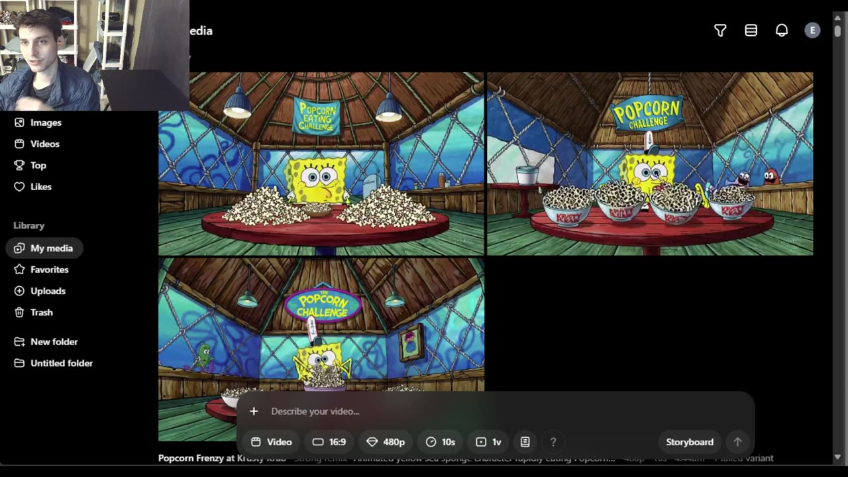Screen dimensions: 848x477
Task: Open the account avatar E
Action: coord(812,30)
